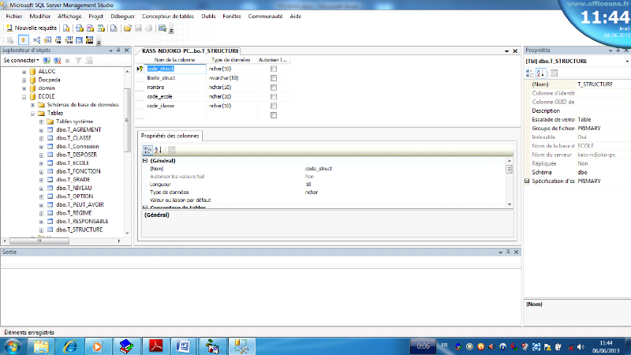Click the Database Engine Query icon
Viewport: 631px width, 355px height.
point(66,28)
